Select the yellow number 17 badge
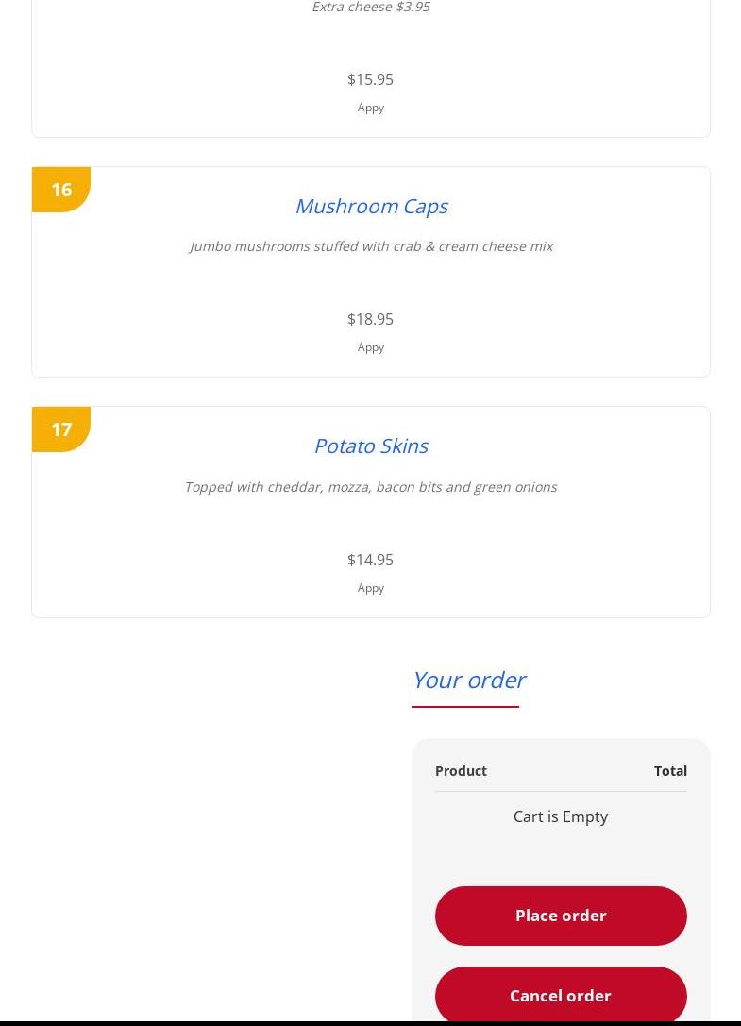This screenshot has width=741, height=1026. (x=60, y=429)
